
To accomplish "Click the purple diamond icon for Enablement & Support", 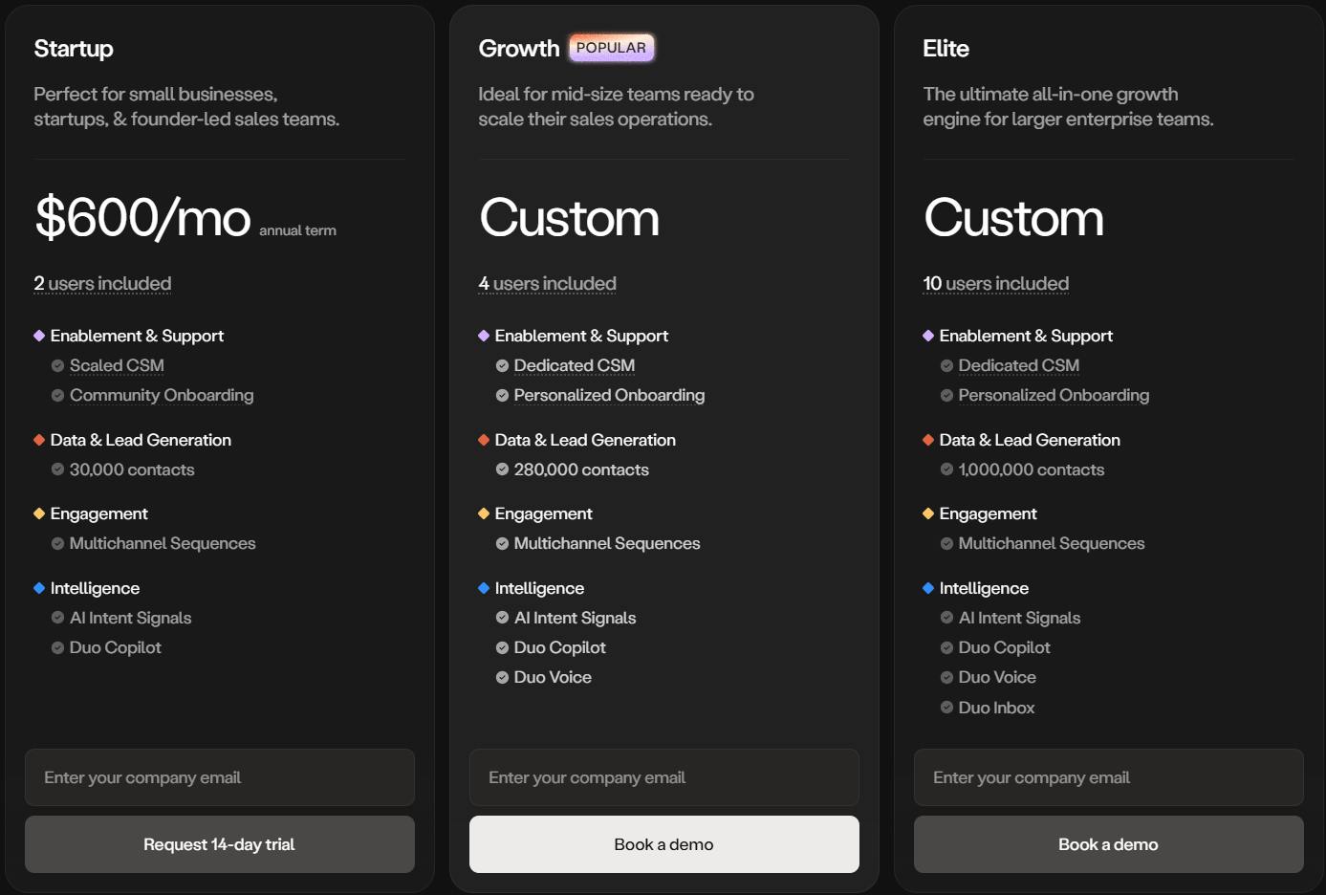I will pyautogui.click(x=38, y=335).
